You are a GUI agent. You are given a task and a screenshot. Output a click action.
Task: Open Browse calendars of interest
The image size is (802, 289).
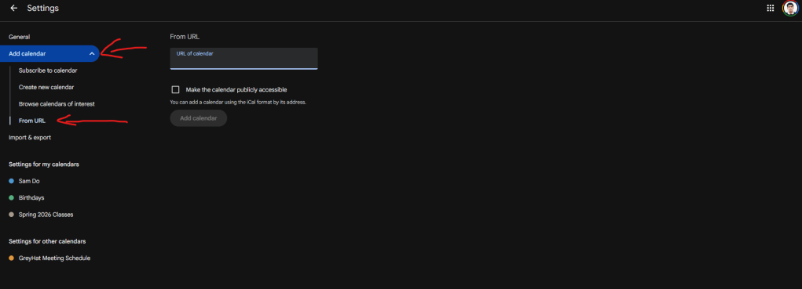pyautogui.click(x=57, y=104)
